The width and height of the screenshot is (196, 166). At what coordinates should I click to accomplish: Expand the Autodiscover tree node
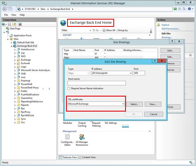point(15,50)
